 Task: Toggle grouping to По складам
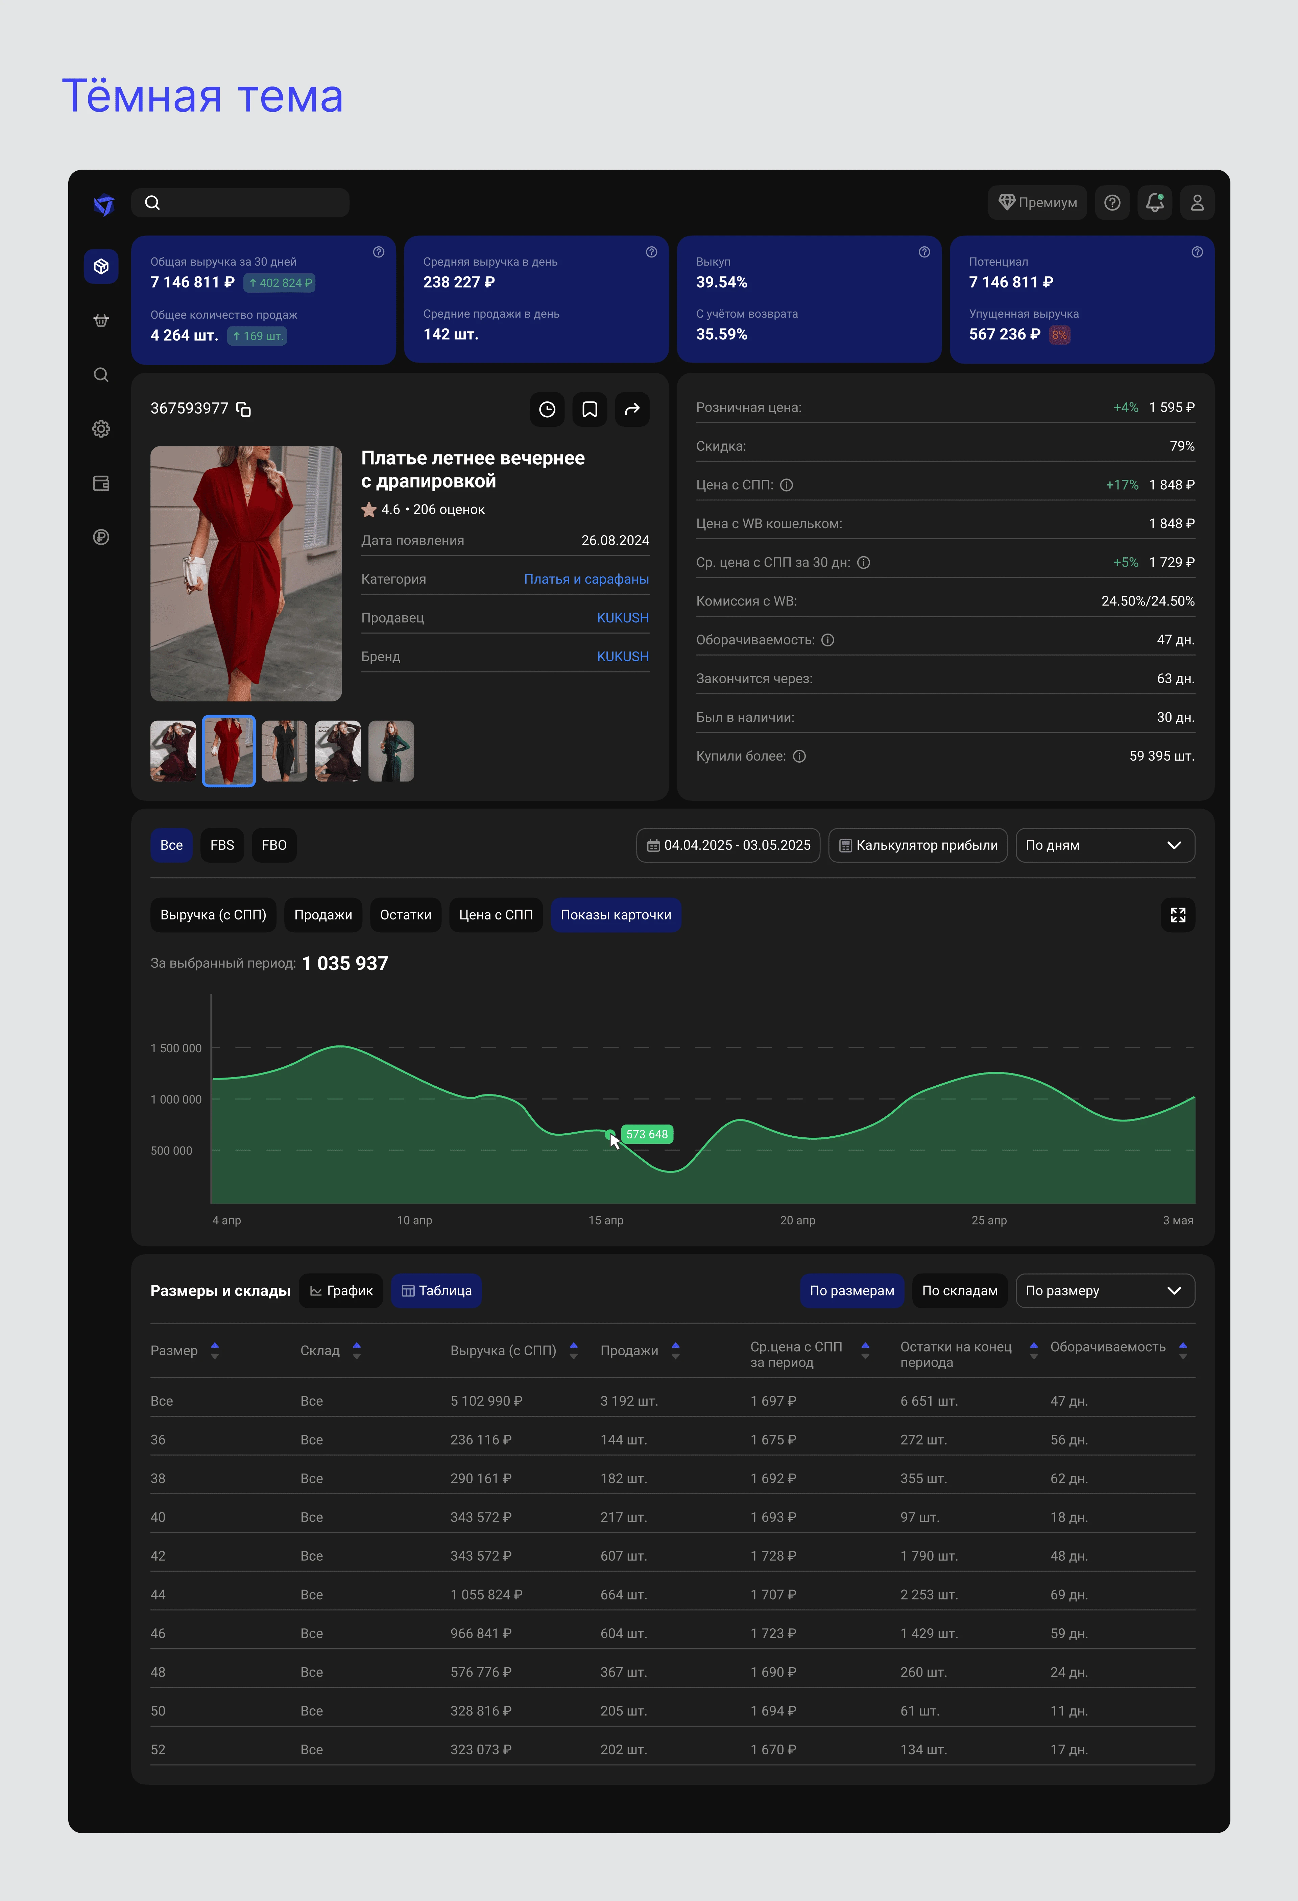tap(959, 1291)
